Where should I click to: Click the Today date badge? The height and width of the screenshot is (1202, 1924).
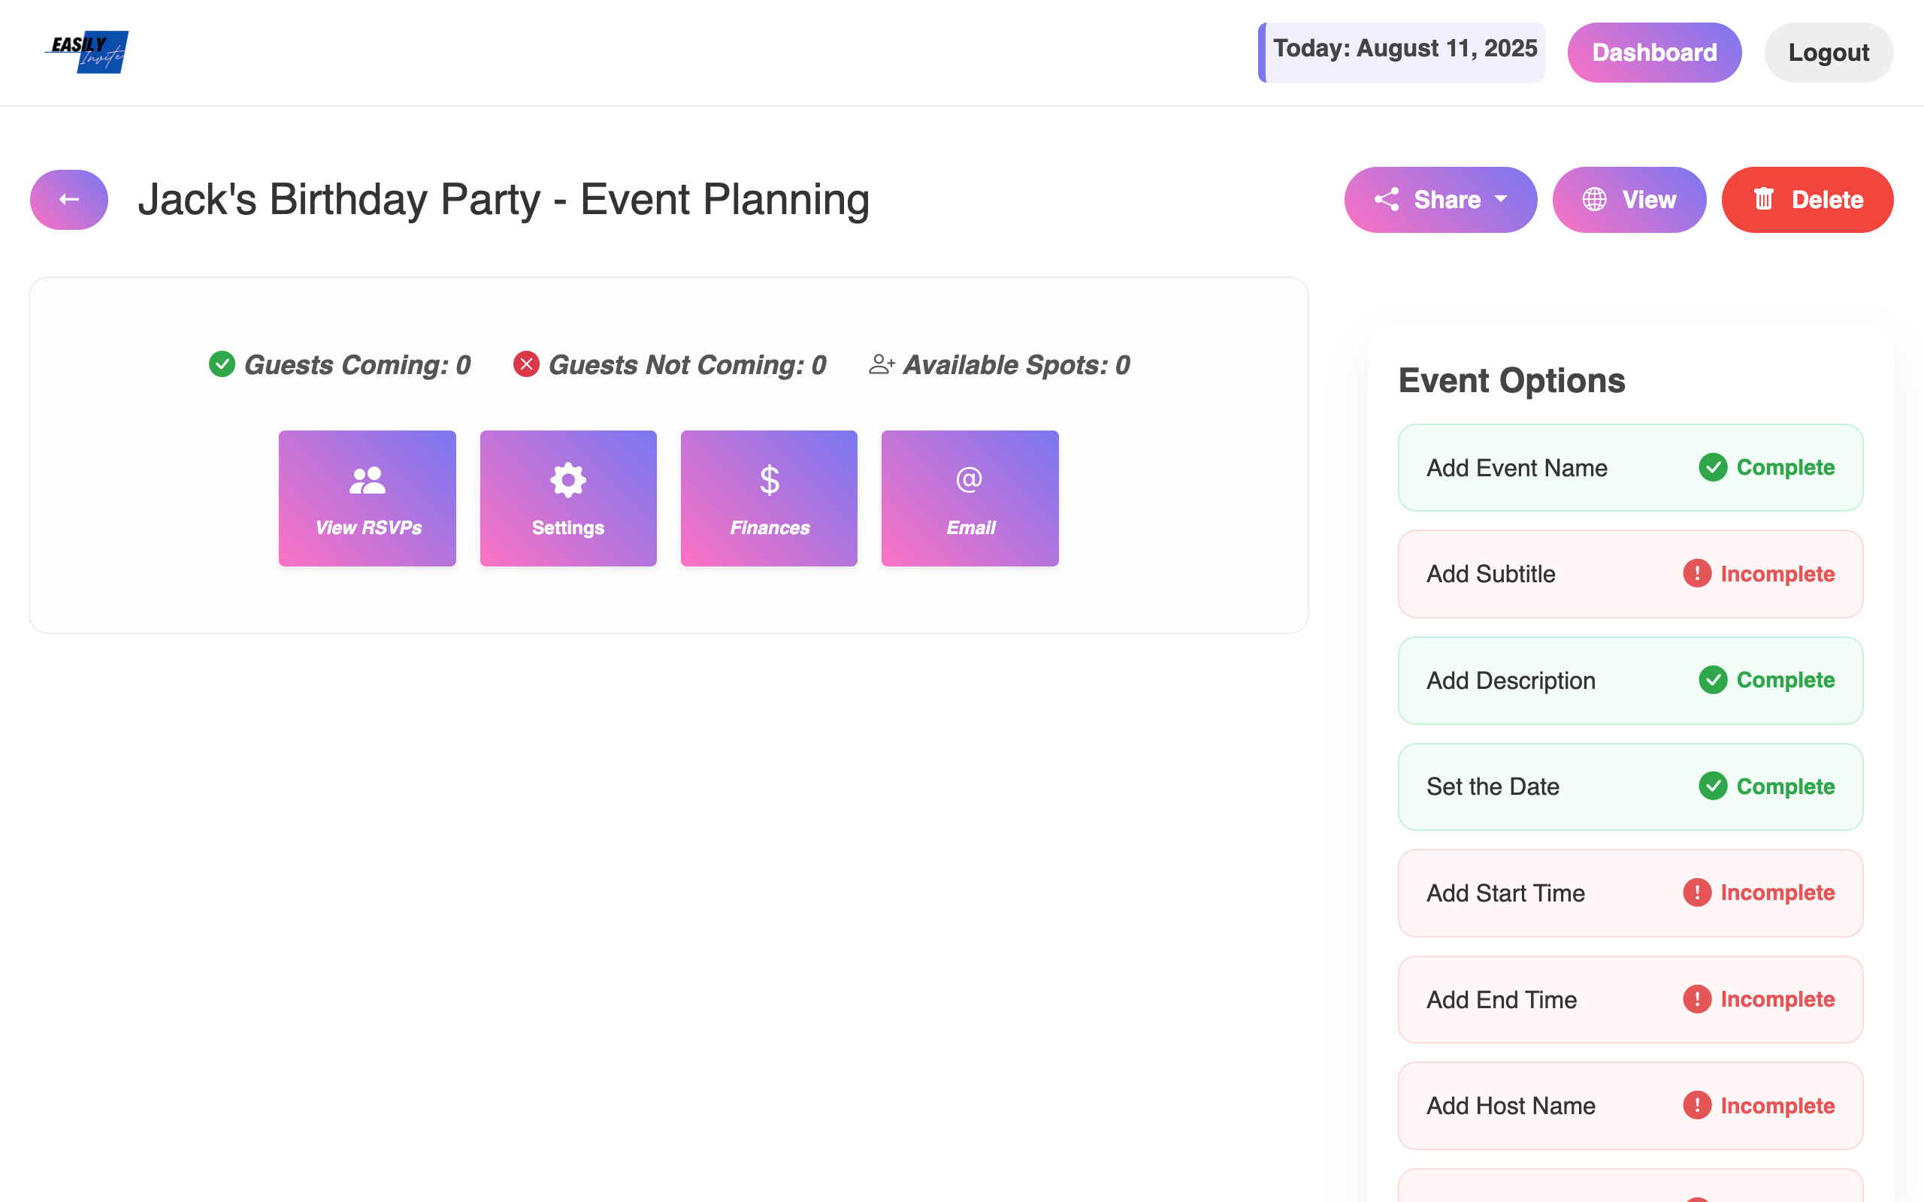click(x=1401, y=53)
